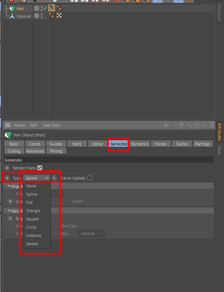
Task: Toggle visibility dots on the Capsule row
Action: click(42, 16)
